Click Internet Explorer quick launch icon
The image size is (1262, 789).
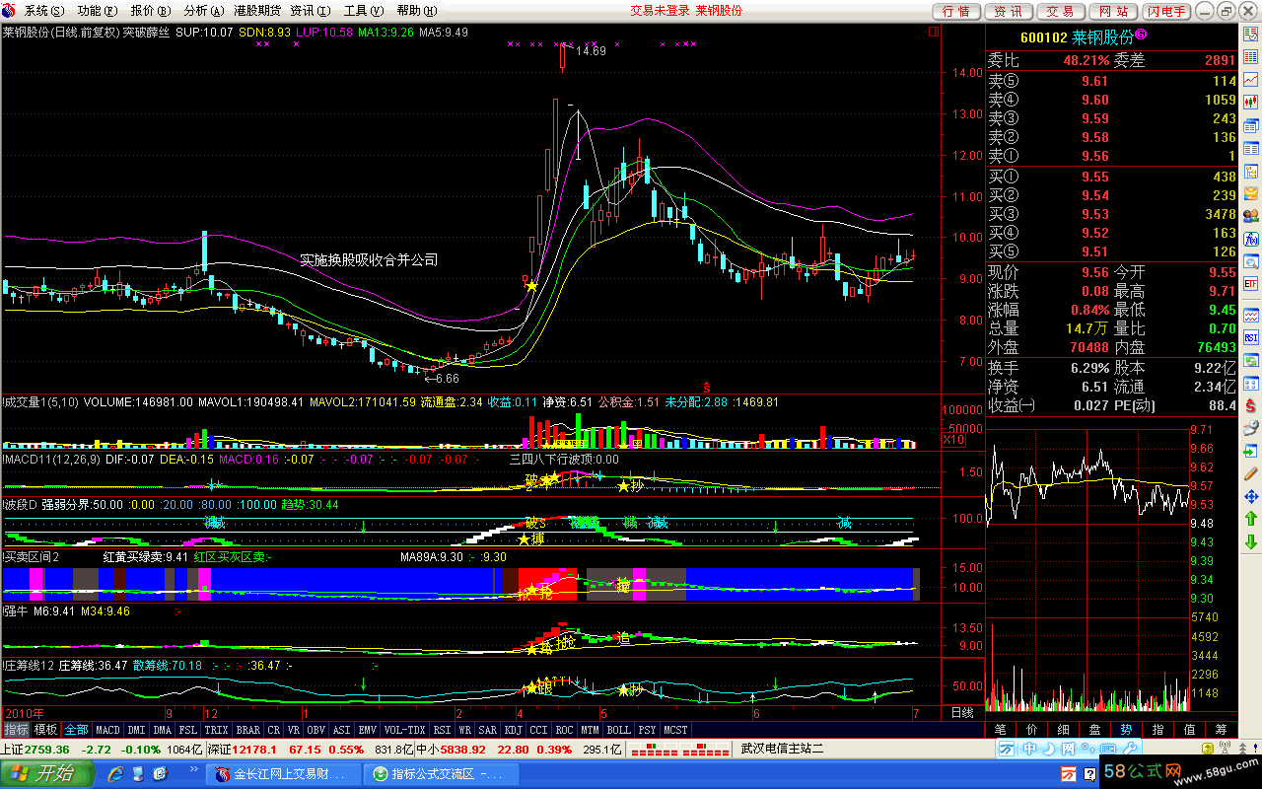point(116,774)
